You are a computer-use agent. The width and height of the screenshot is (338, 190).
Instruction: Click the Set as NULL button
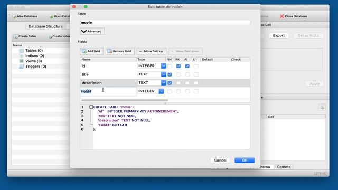pos(308,35)
